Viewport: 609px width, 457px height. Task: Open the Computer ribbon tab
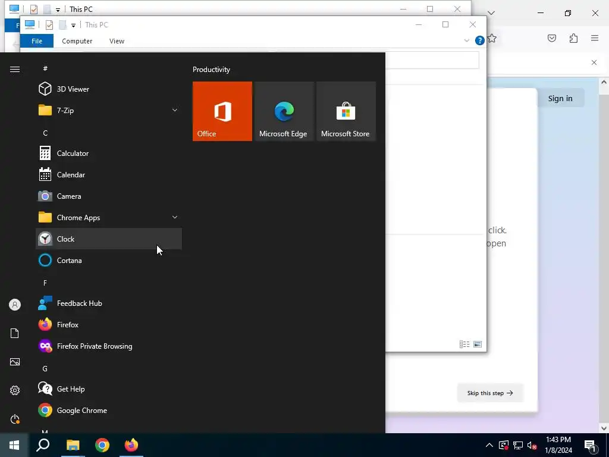point(77,41)
